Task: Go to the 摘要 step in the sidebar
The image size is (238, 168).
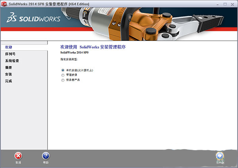Action: (8, 68)
